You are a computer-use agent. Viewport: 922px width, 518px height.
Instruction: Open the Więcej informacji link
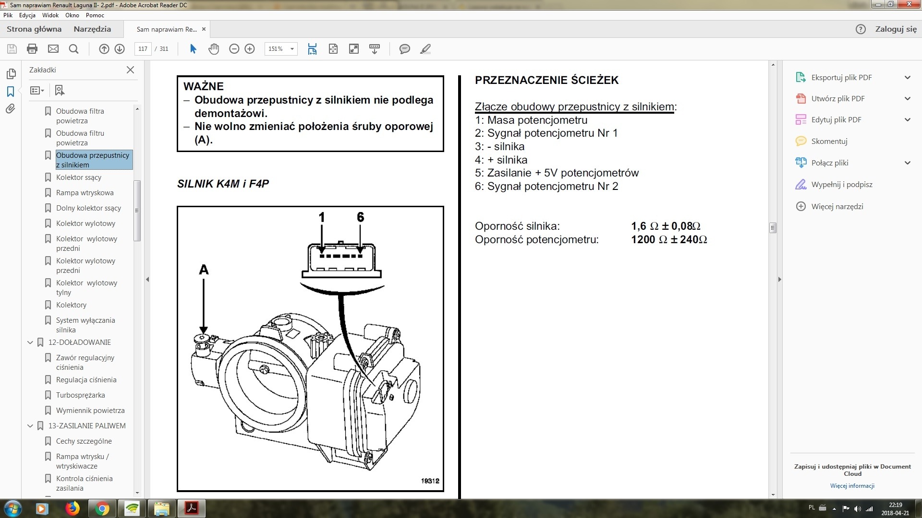[852, 485]
